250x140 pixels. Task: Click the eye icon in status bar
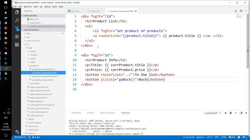pyautogui.click(x=232, y=137)
